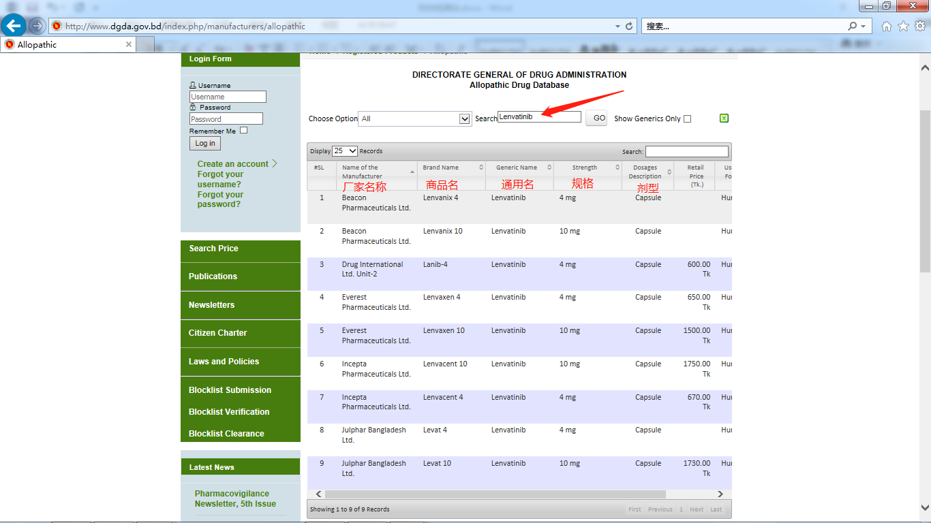Viewport: 931px width, 523px height.
Task: Follow the Create an account link
Action: (x=233, y=163)
